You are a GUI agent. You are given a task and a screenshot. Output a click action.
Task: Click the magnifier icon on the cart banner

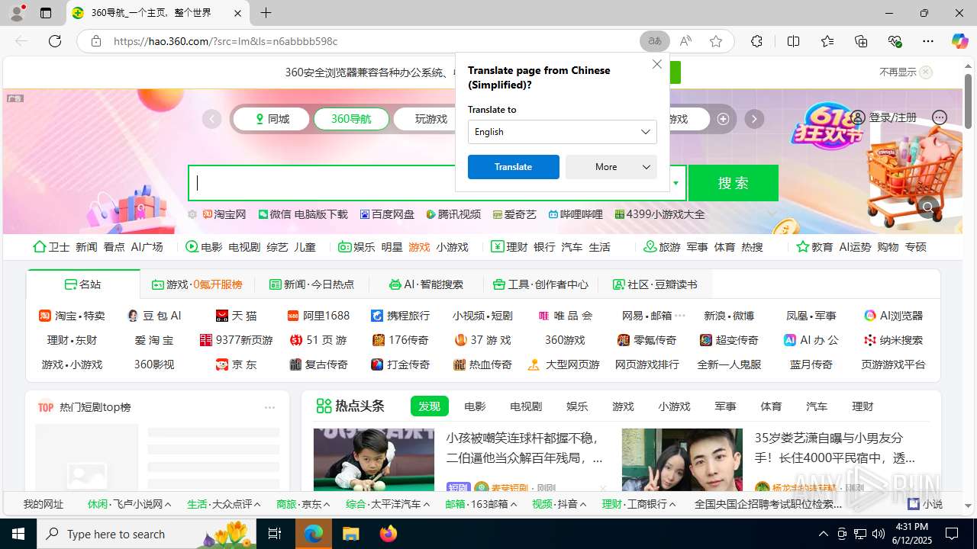[x=927, y=207]
